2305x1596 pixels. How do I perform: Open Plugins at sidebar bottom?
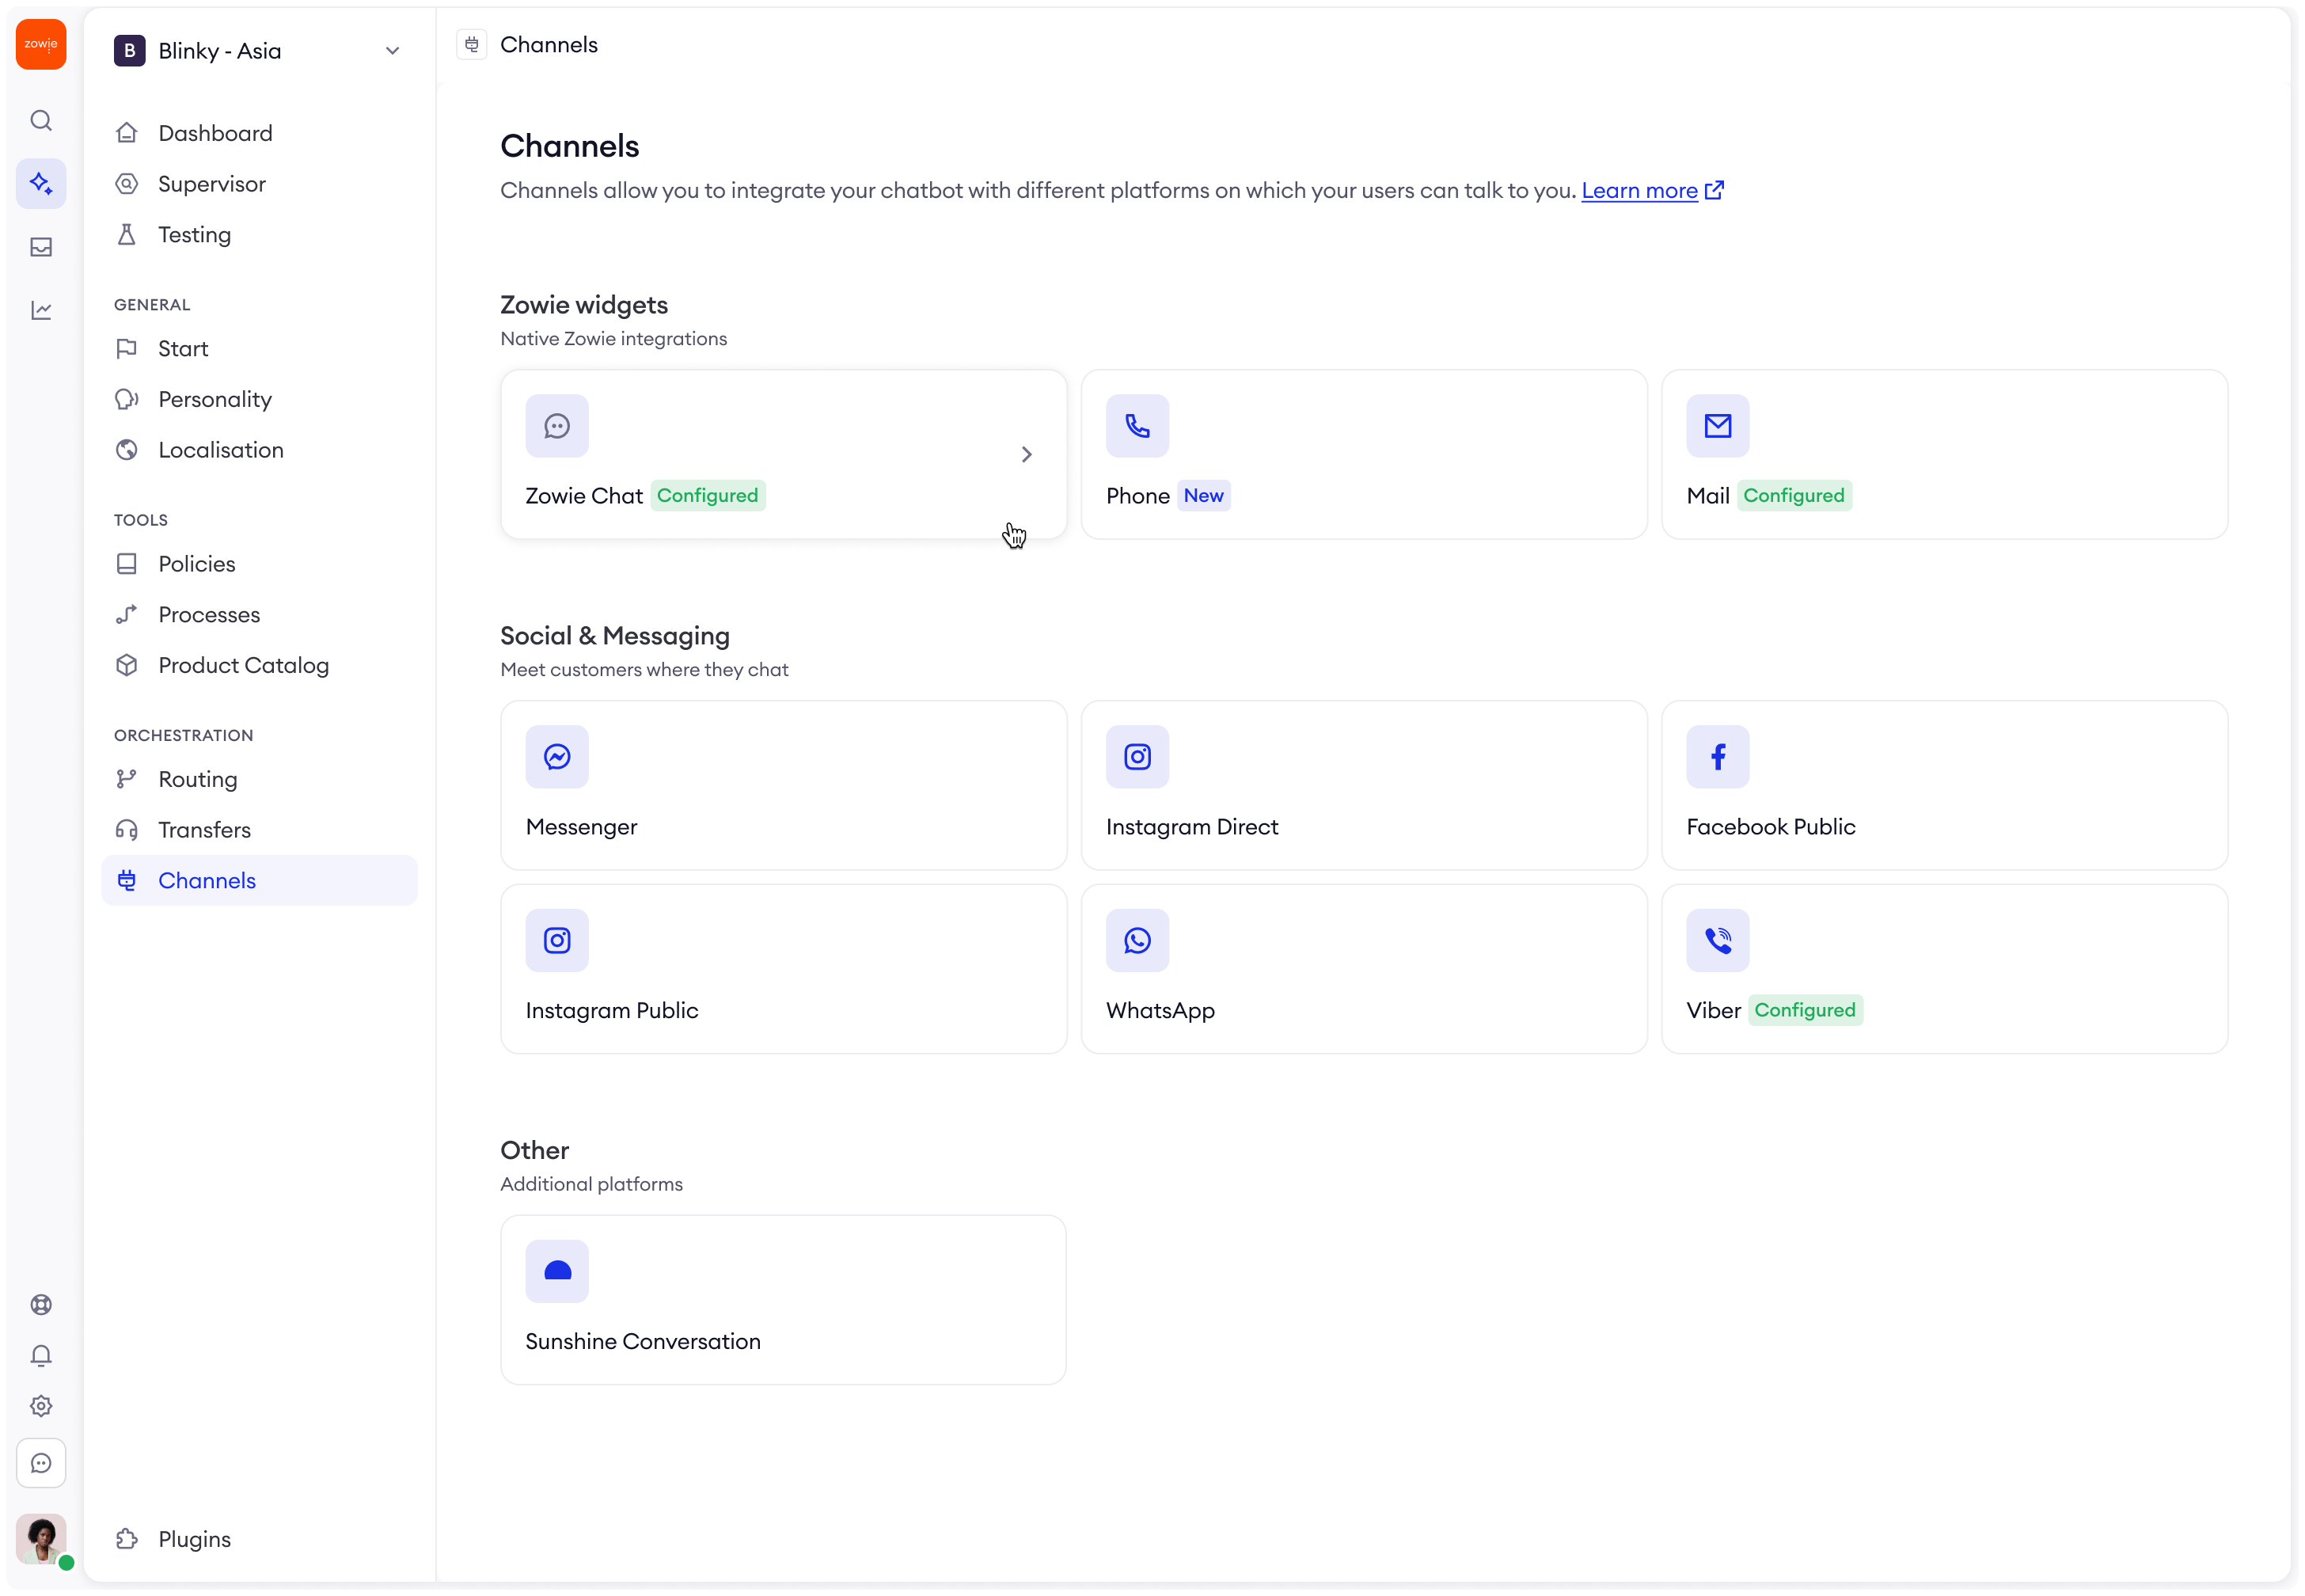(260, 1540)
